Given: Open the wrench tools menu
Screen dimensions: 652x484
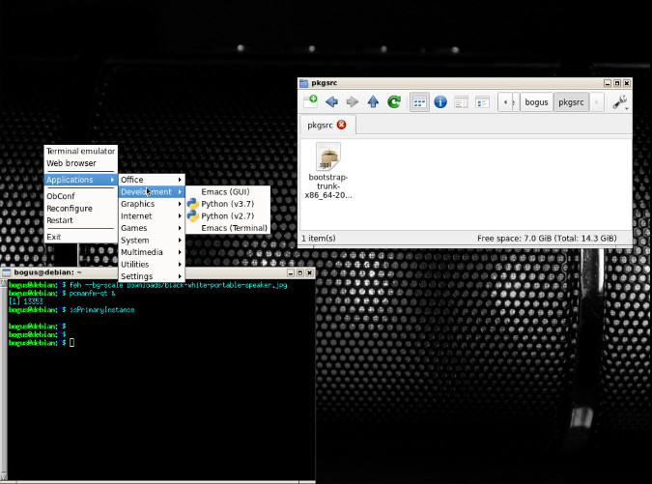Looking at the screenshot, I should [620, 101].
